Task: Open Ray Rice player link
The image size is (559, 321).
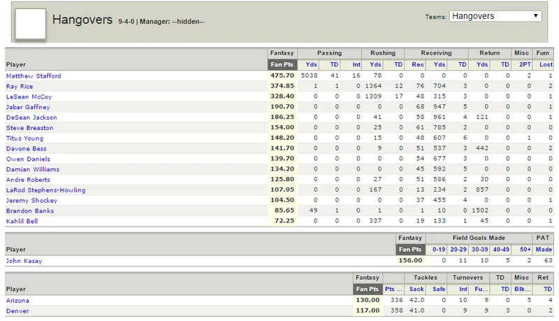Action: 20,86
